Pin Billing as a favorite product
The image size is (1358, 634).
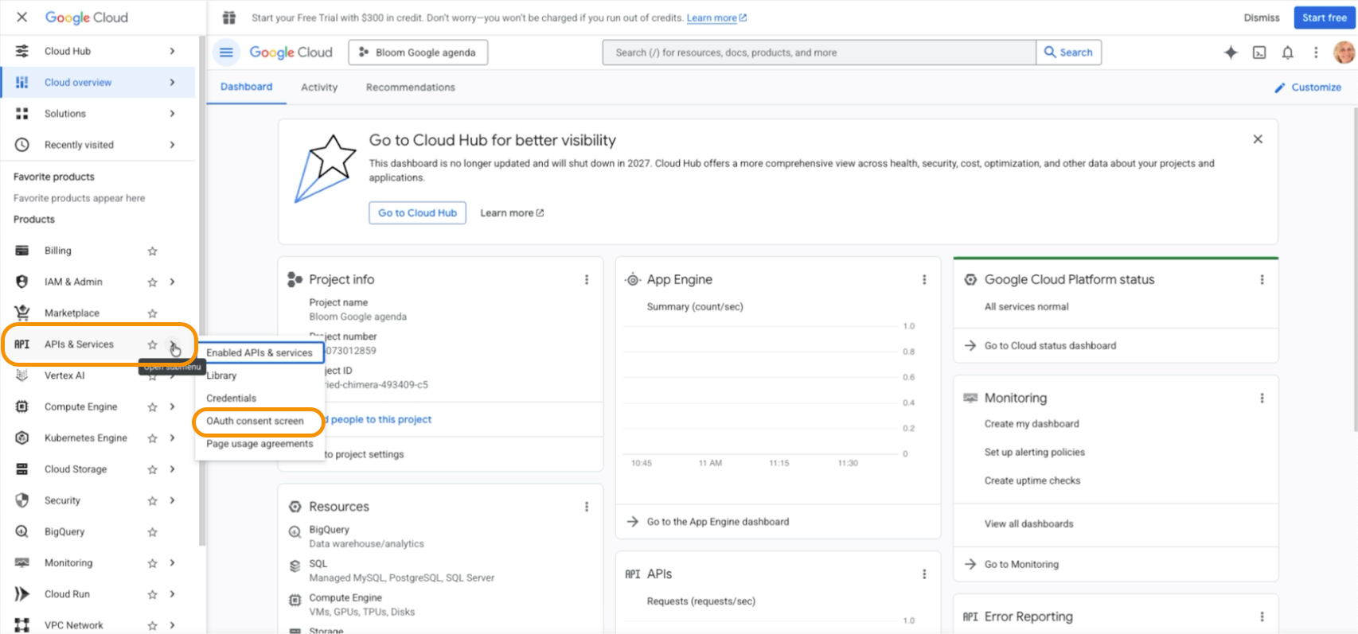tap(152, 251)
